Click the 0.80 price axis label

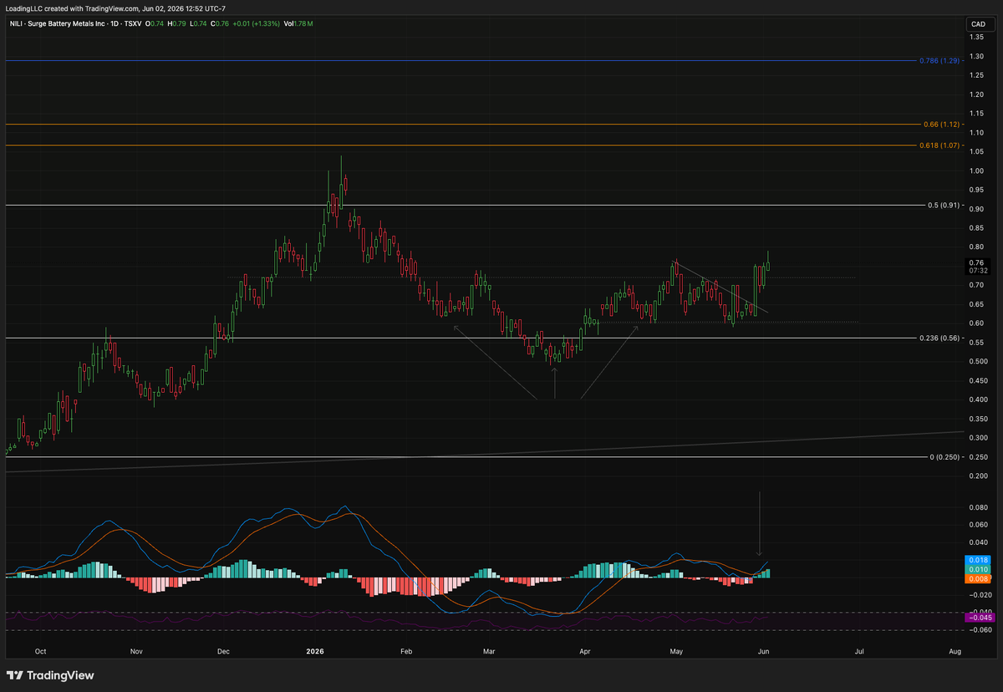975,247
